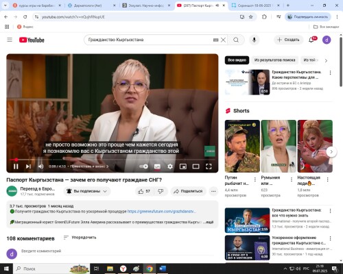Open the greeneufuture.com link in description
The image size is (343, 274).
point(161,212)
